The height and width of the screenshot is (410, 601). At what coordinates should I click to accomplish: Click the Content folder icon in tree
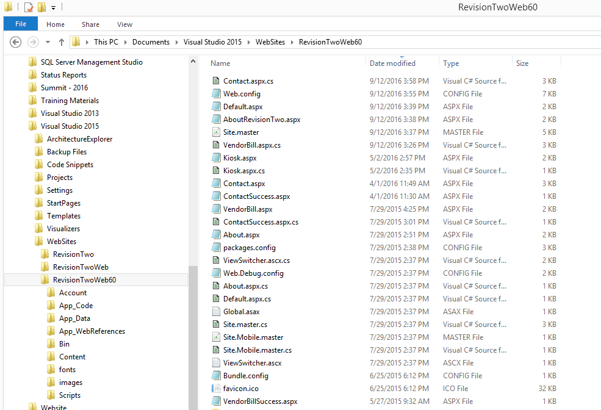[51, 356]
